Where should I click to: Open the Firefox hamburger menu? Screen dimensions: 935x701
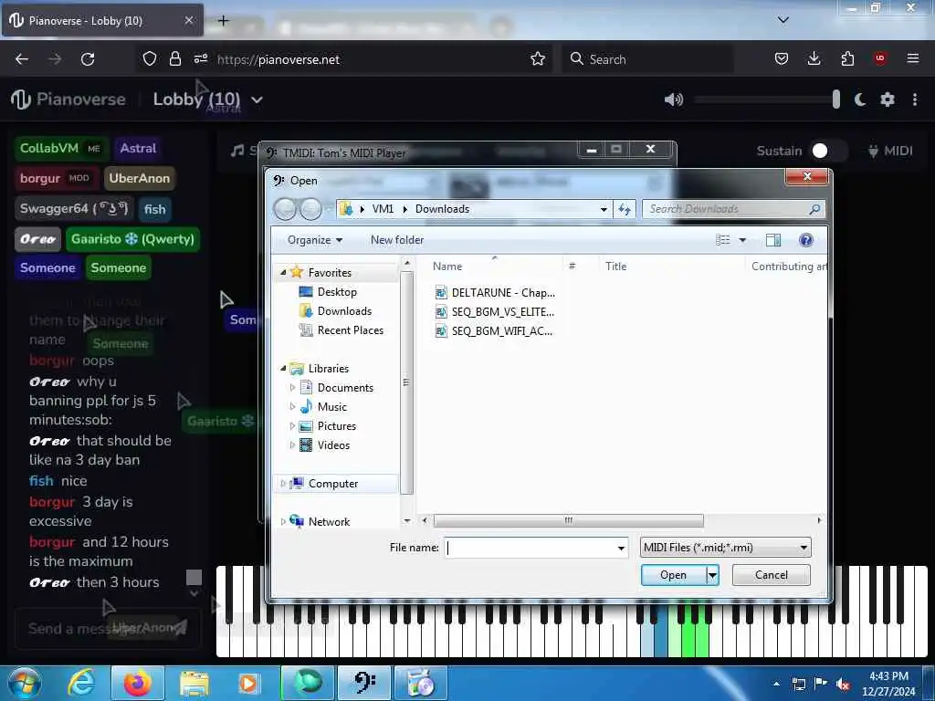pyautogui.click(x=913, y=58)
